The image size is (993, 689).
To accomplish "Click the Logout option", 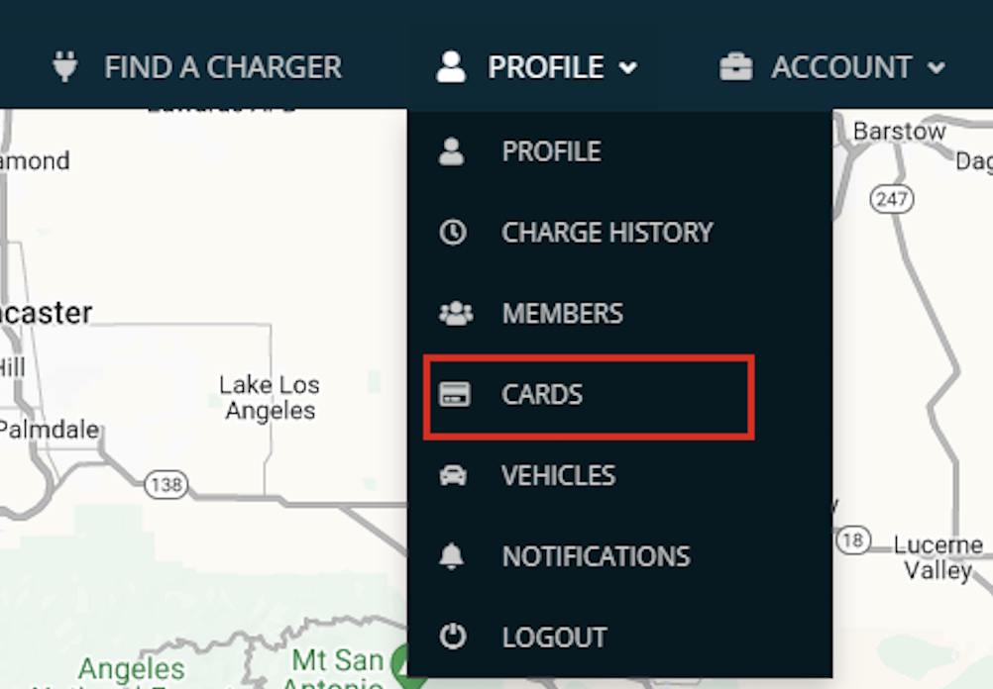I will click(x=554, y=637).
